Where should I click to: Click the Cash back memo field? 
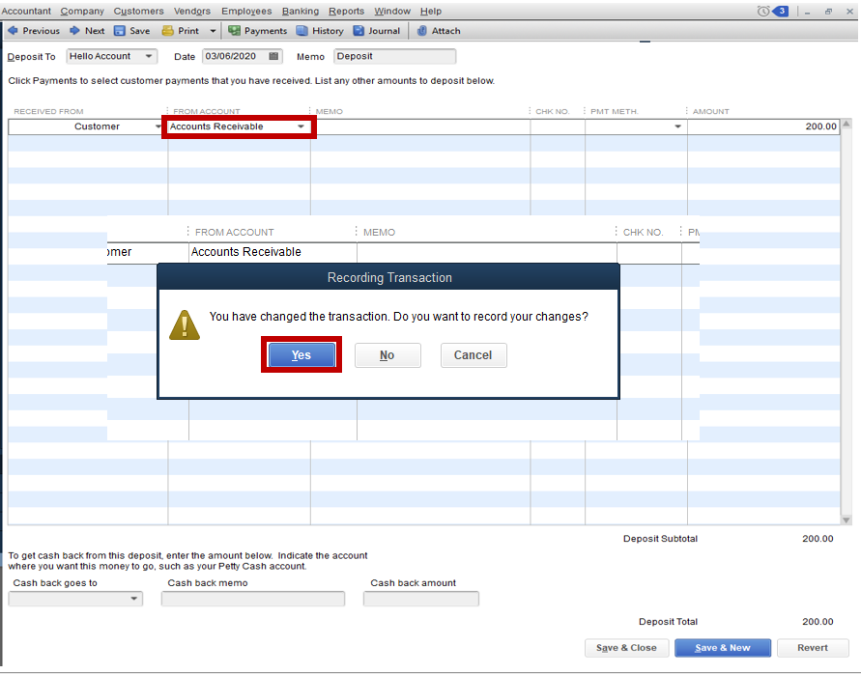tap(253, 599)
